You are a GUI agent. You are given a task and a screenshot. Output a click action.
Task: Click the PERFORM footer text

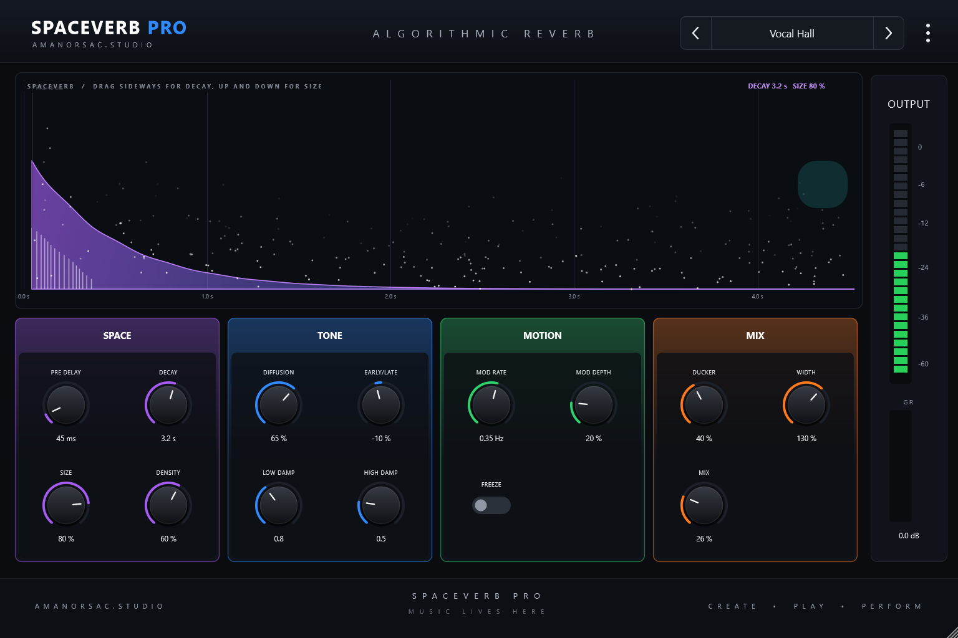[892, 606]
